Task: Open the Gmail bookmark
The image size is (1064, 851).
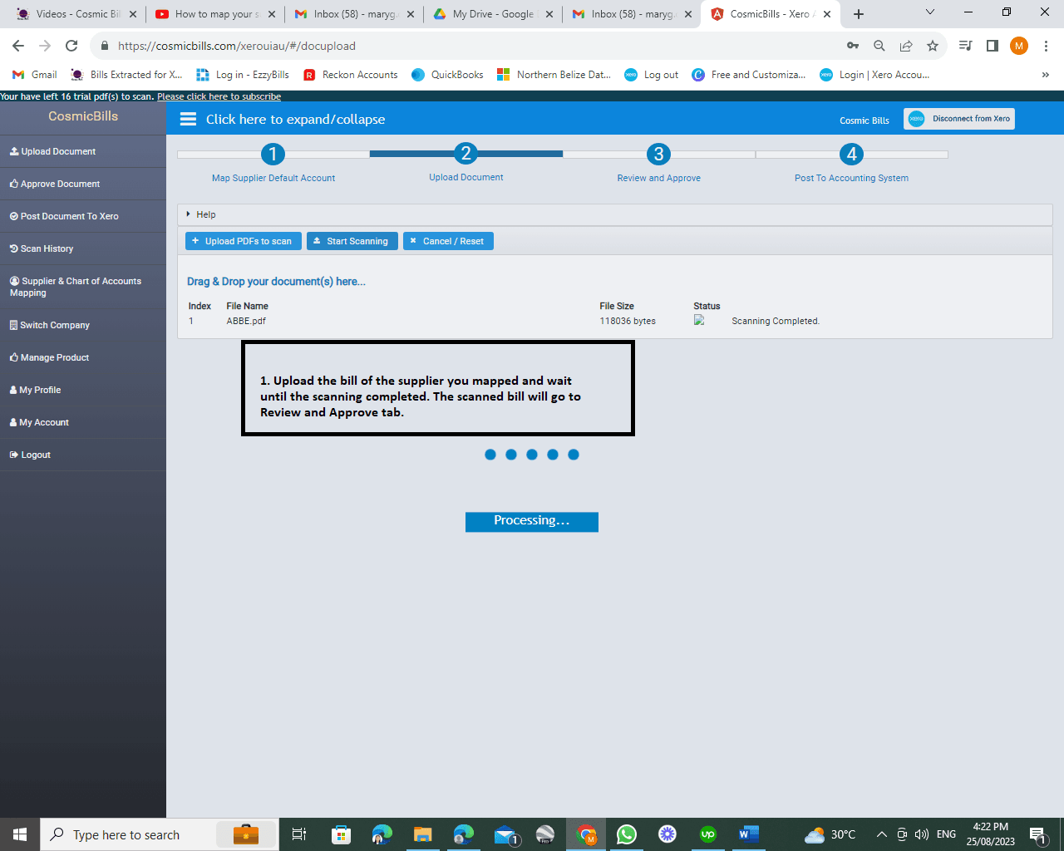Action: pos(35,75)
